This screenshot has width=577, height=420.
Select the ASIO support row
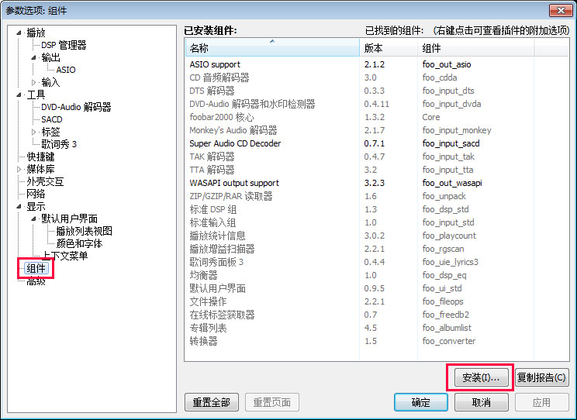pyautogui.click(x=377, y=64)
